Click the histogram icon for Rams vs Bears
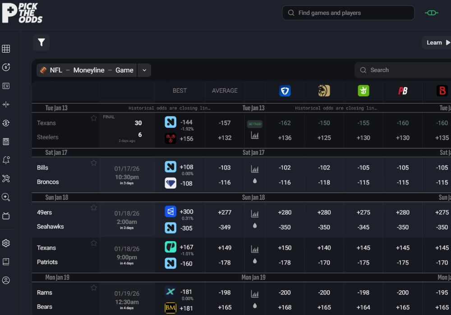 pyautogui.click(x=254, y=292)
